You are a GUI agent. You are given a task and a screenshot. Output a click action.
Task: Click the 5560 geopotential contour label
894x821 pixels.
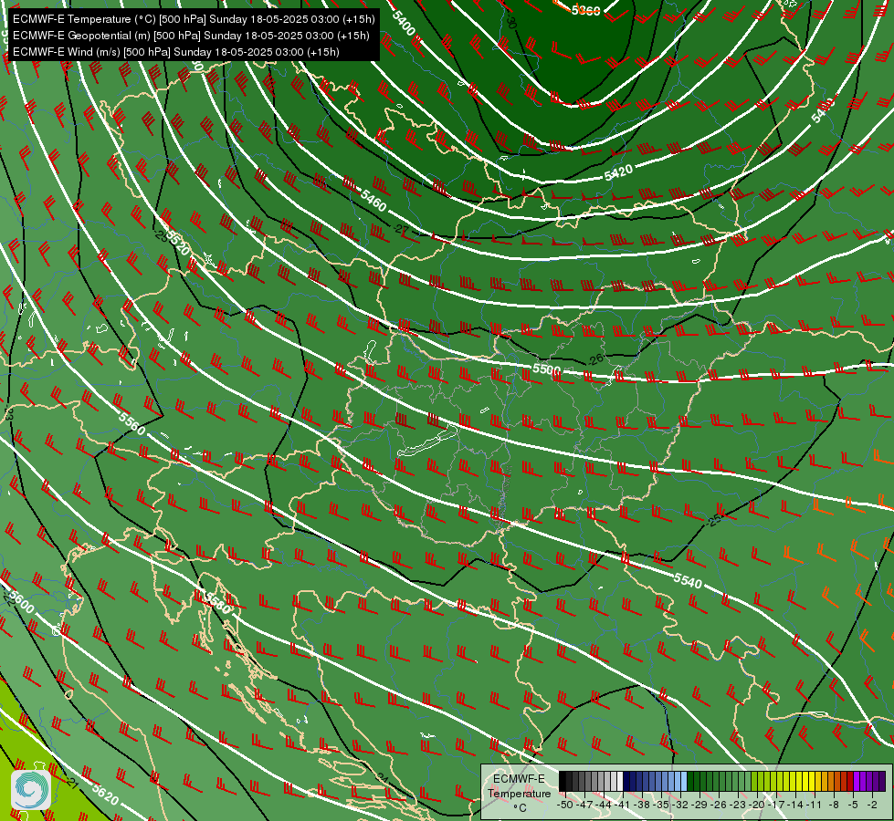131,423
